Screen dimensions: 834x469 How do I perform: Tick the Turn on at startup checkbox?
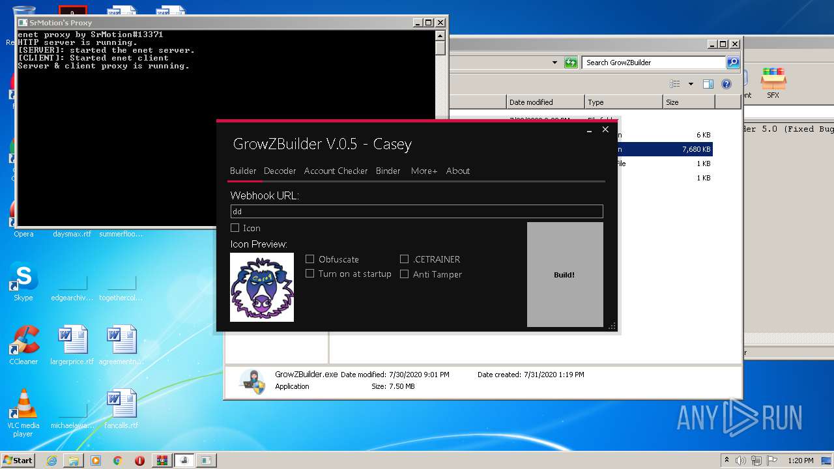pos(310,274)
